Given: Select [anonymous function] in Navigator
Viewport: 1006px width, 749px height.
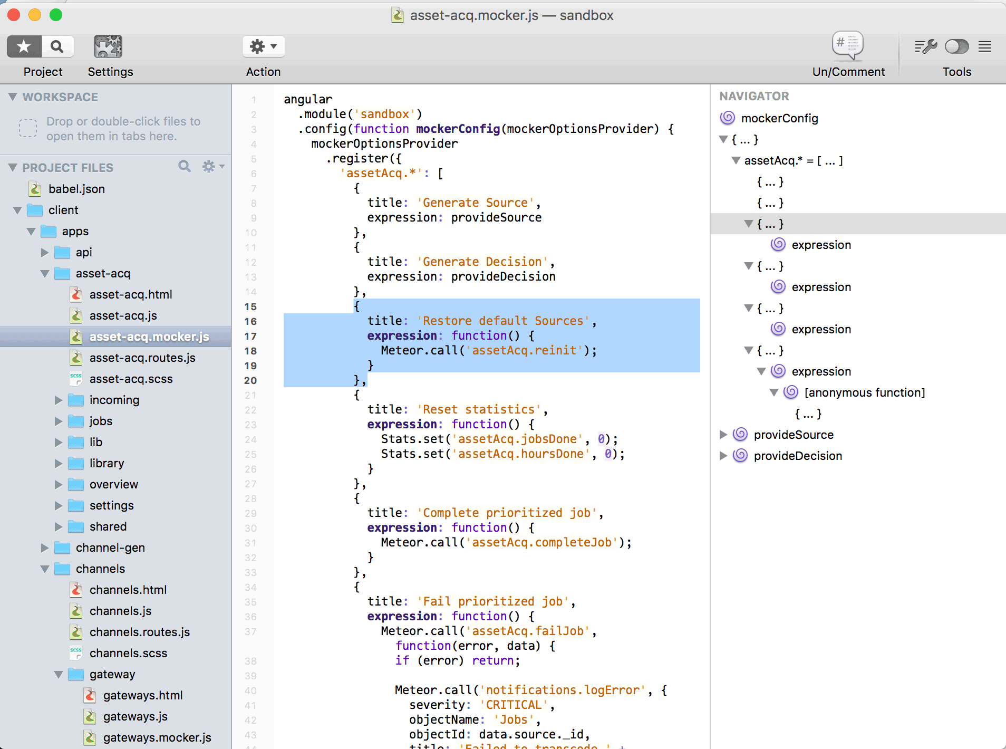Looking at the screenshot, I should click(x=865, y=392).
